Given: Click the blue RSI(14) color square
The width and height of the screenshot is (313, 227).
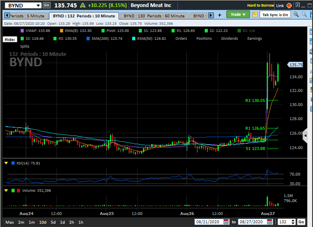Looking at the screenshot, I should point(13,163).
